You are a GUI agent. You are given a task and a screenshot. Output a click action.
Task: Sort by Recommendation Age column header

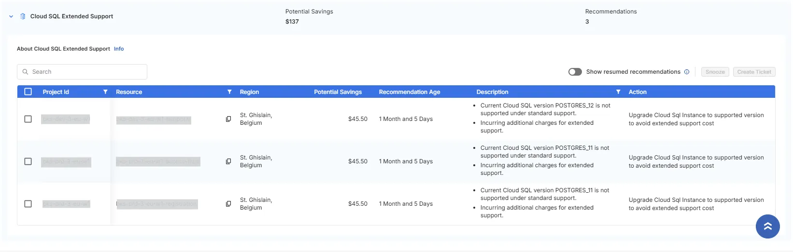[x=410, y=92]
